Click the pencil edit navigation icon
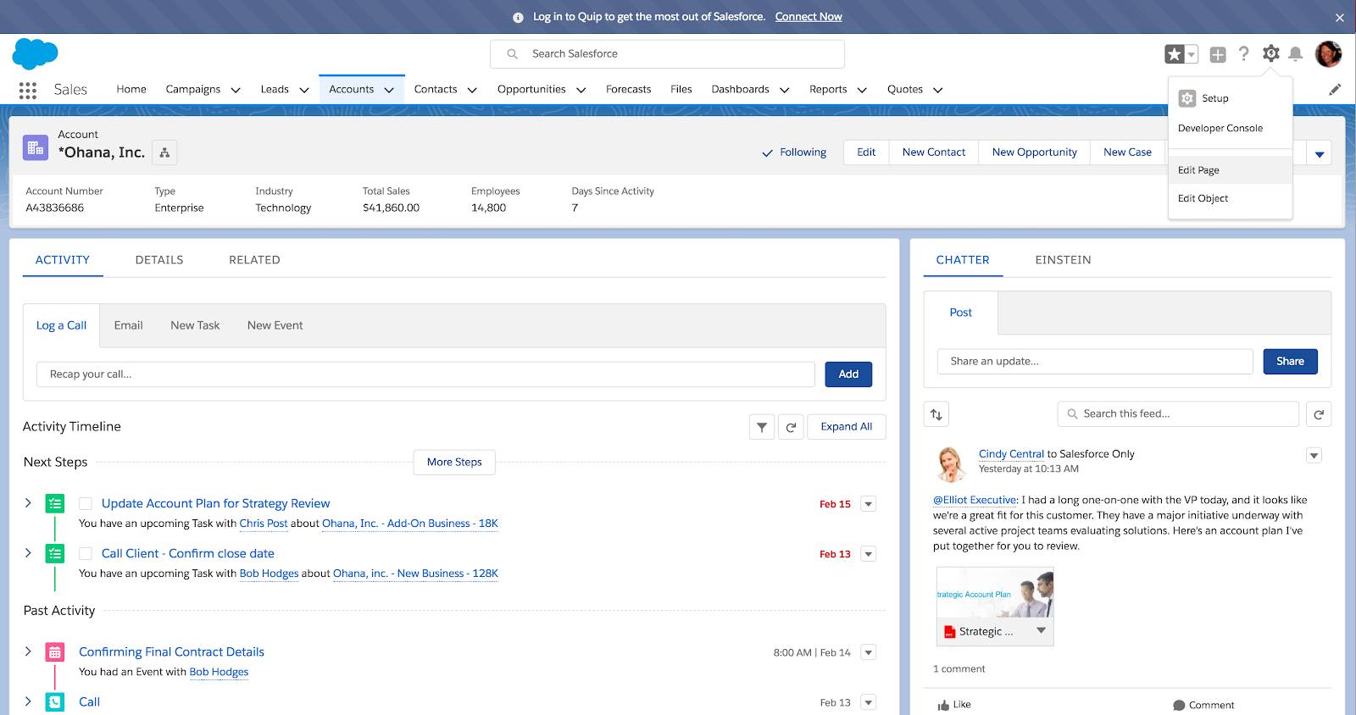This screenshot has width=1356, height=715. [1335, 89]
